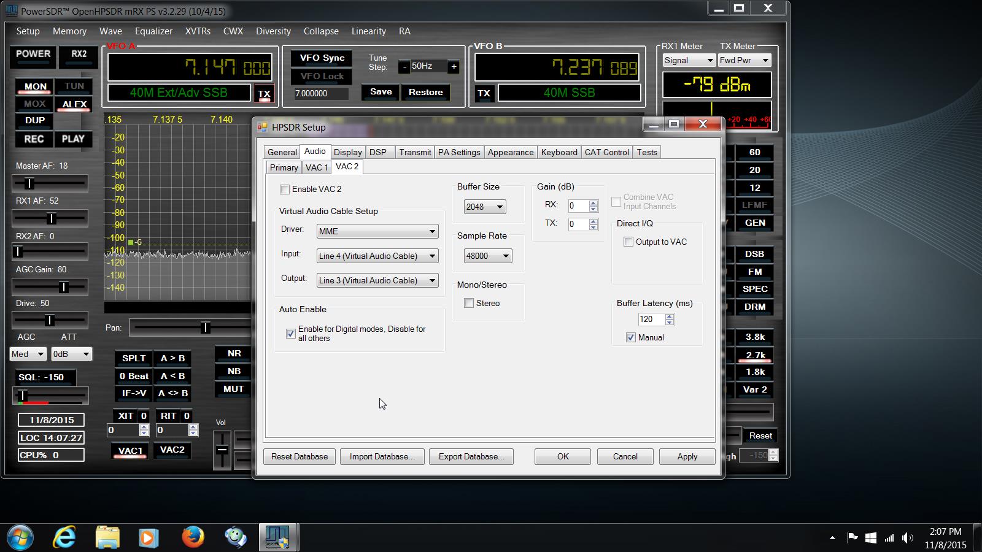Uncheck the Manual buffer latency checkbox
This screenshot has width=982, height=552.
(631, 337)
